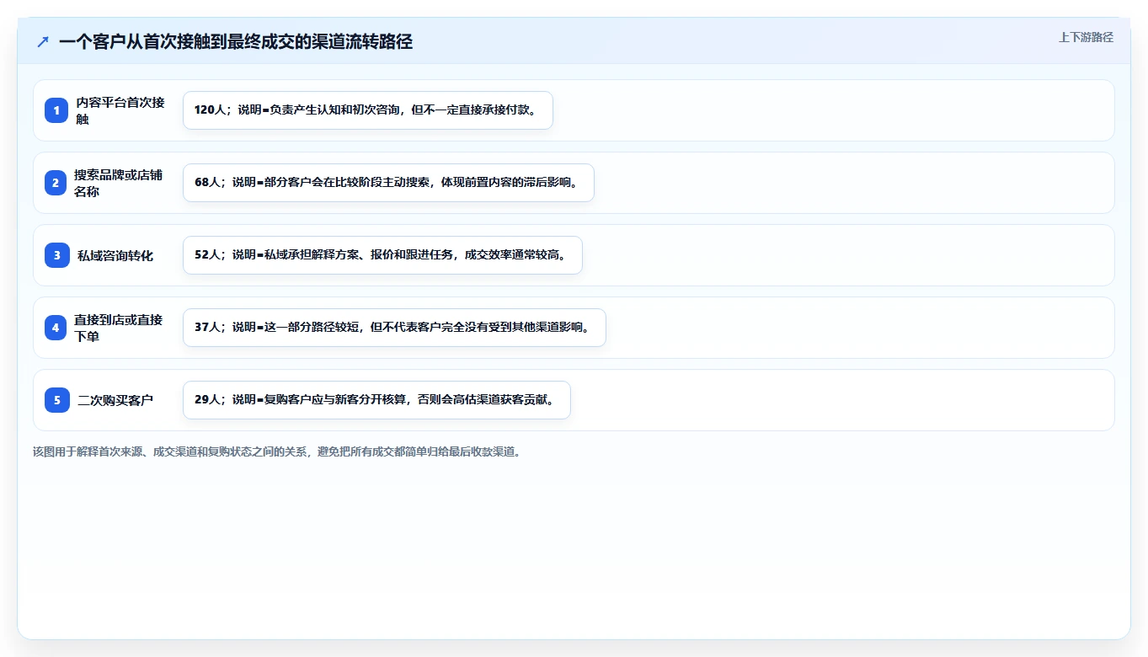
Task: Select the 内容平台首次接触 step label
Action: [x=120, y=110]
